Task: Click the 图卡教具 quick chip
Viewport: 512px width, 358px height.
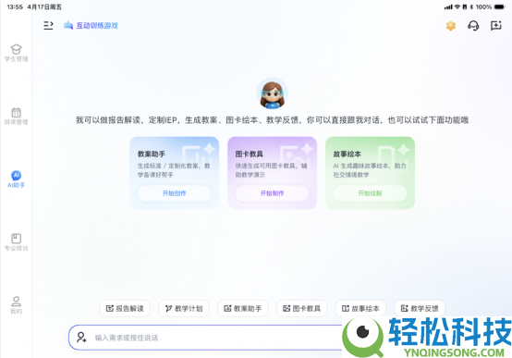Action: [301, 308]
